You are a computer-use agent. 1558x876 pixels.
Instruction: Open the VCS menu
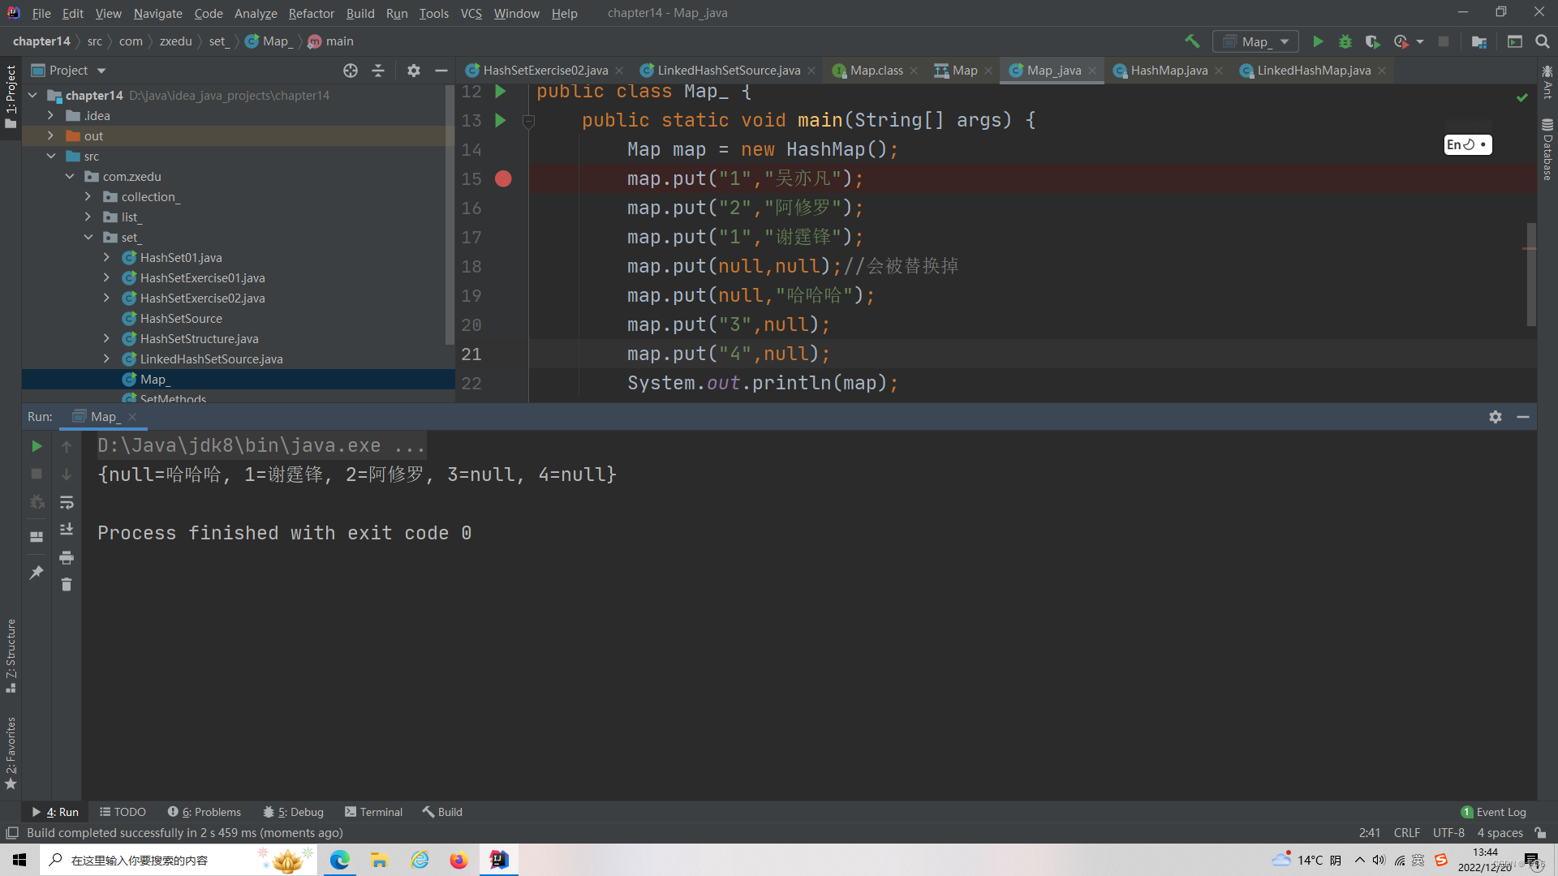471,13
